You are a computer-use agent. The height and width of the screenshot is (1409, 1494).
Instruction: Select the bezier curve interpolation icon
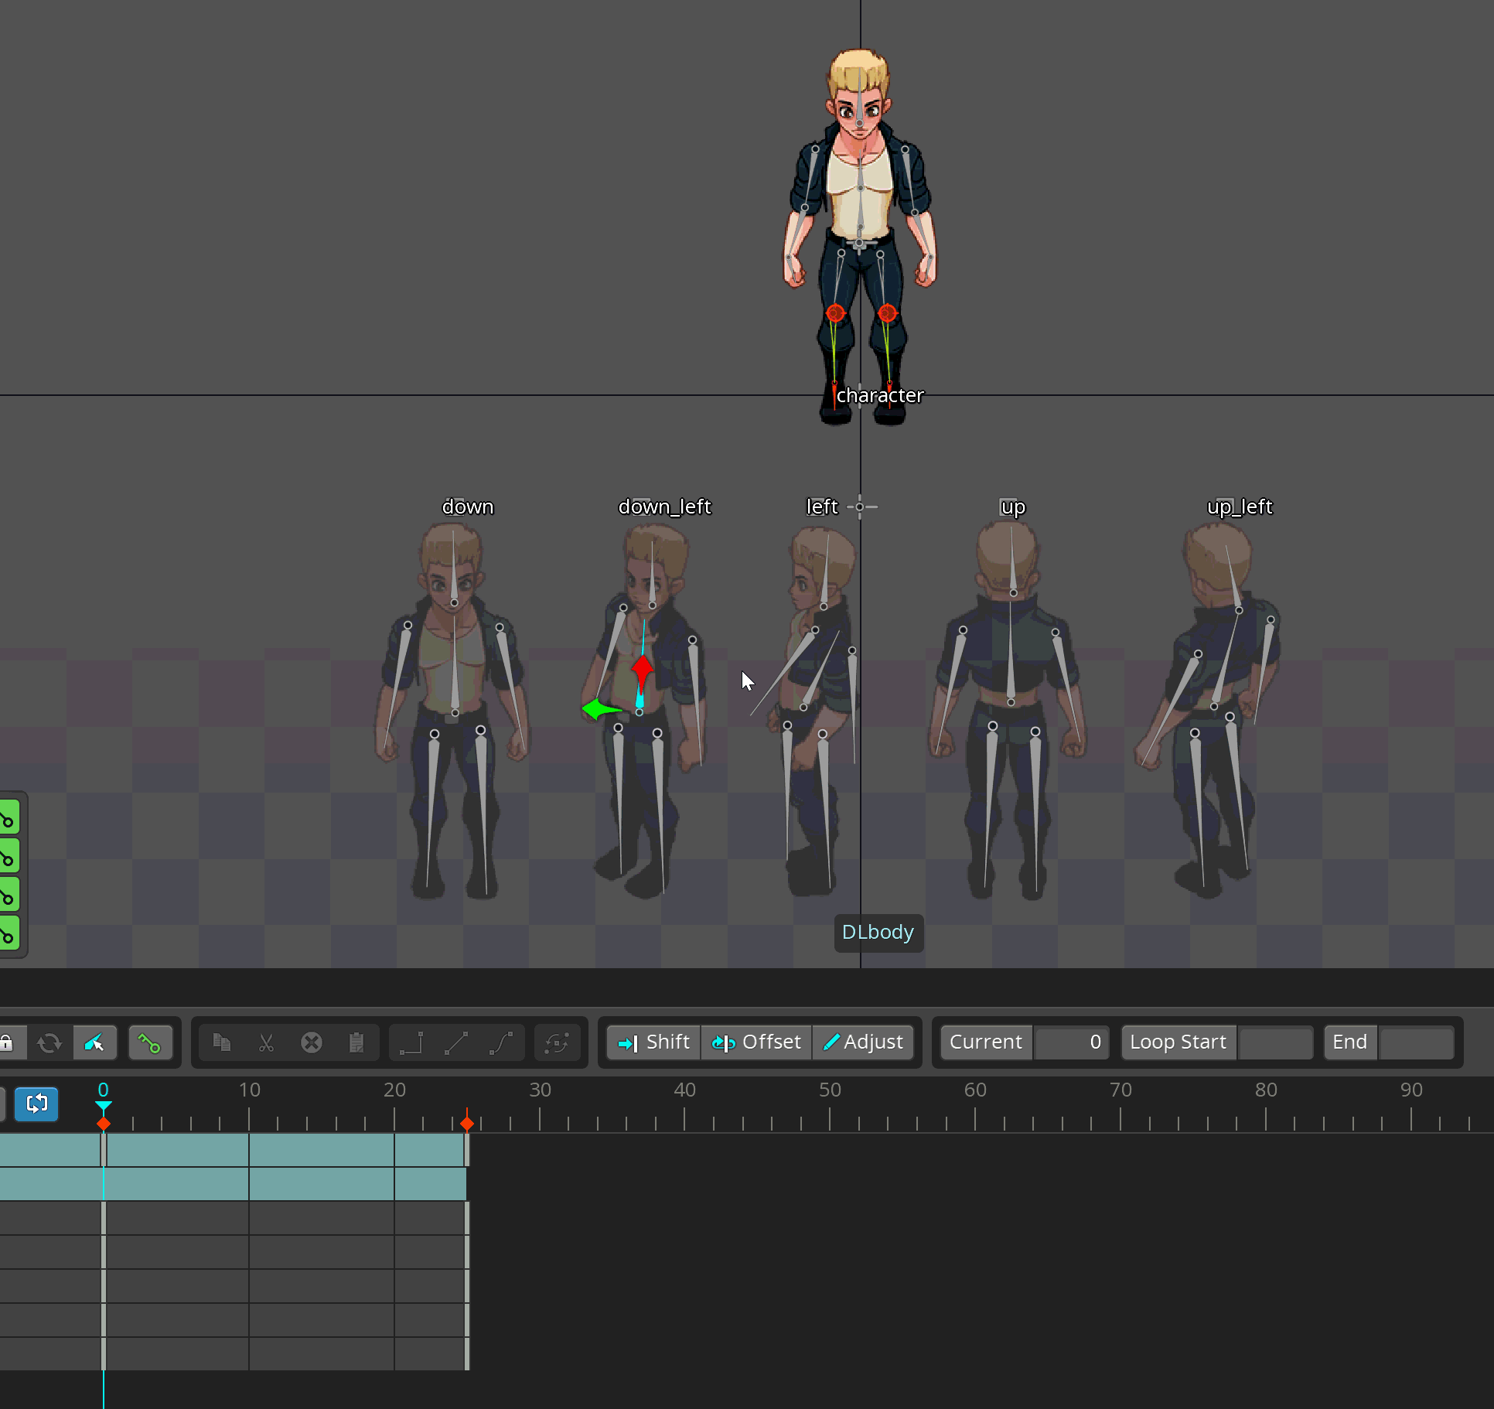(x=501, y=1042)
